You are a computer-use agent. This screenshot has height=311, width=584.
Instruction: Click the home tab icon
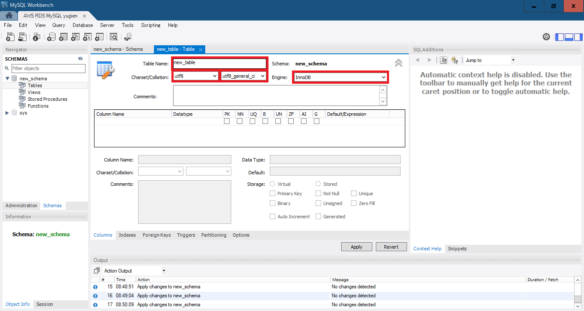[x=9, y=16]
